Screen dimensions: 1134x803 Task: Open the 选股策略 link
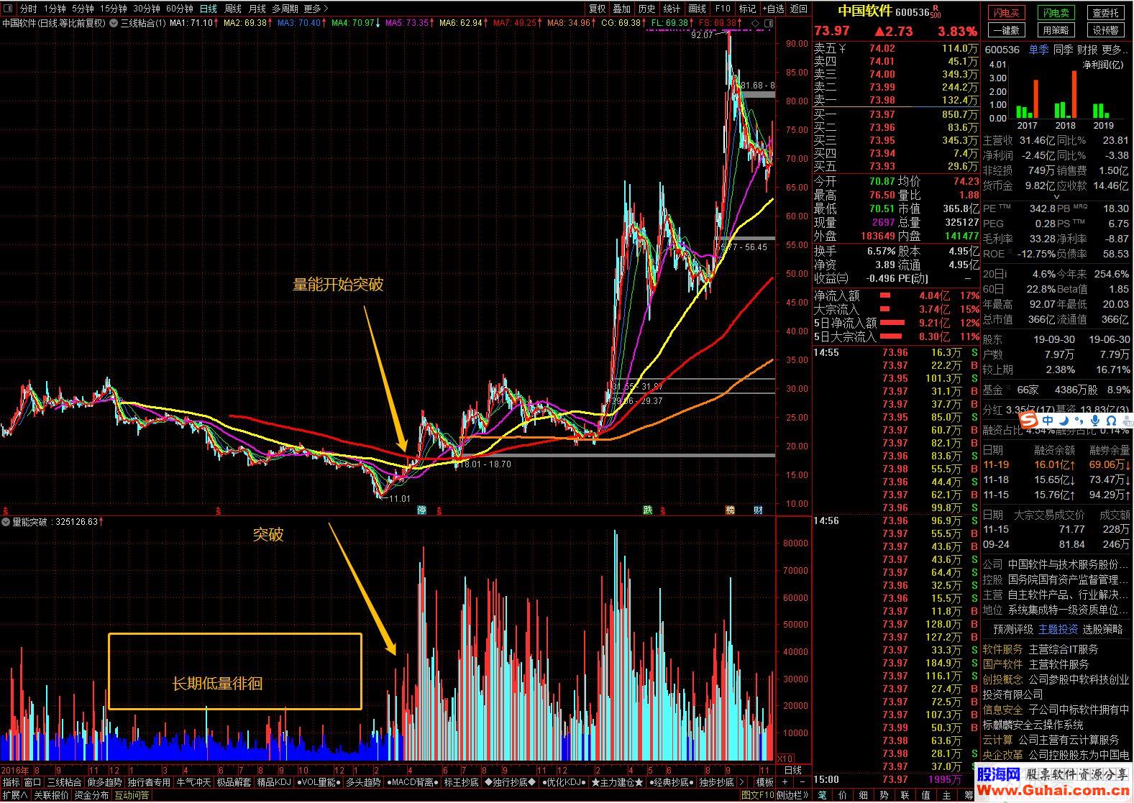[x=1102, y=629]
